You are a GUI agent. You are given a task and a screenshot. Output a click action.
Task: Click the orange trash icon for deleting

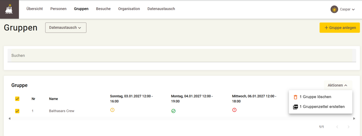[x=295, y=97]
